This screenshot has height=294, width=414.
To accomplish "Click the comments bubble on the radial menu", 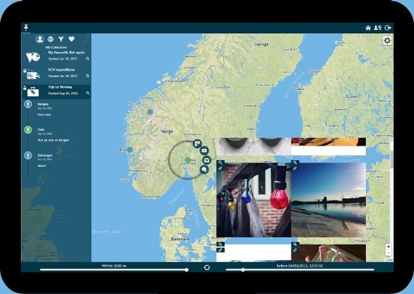I will click(x=204, y=169).
